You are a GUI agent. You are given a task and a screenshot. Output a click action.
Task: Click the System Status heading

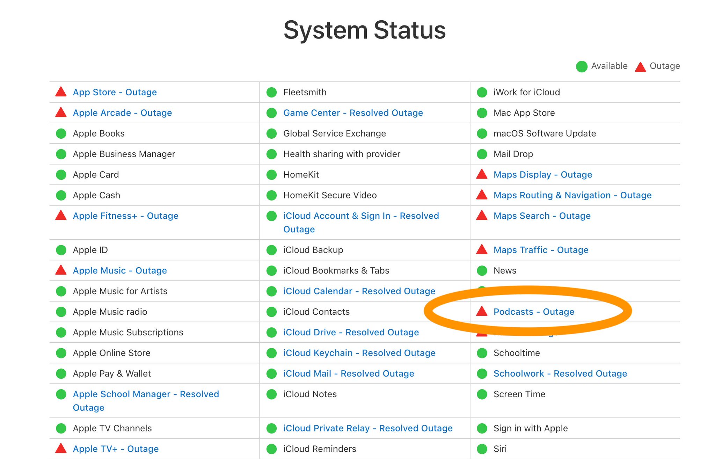coord(365,30)
